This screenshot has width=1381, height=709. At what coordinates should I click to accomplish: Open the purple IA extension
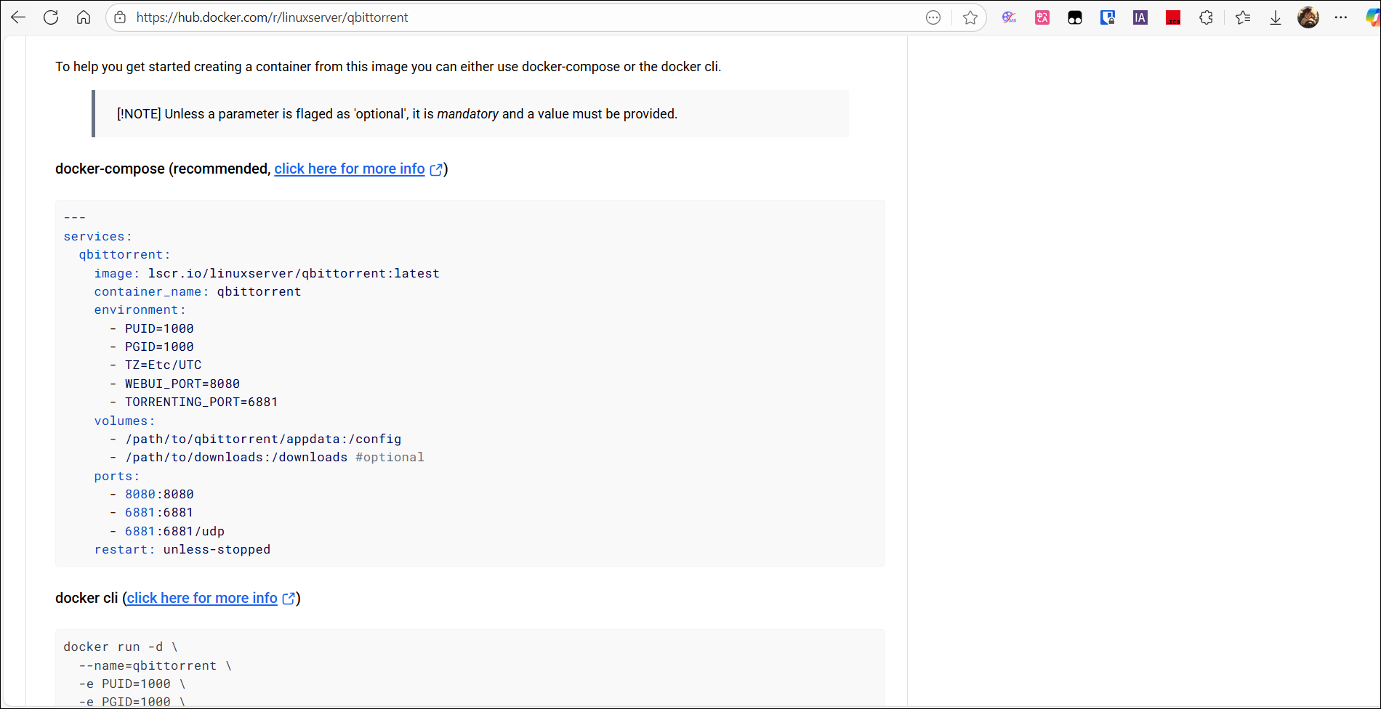click(1140, 17)
